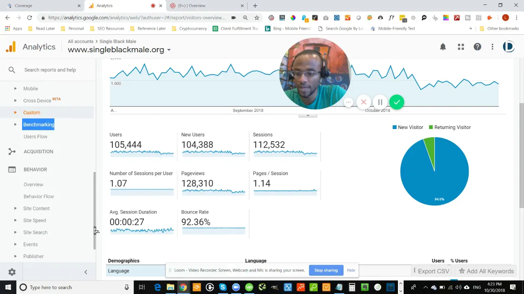Open the Other bookmarks folder
Viewport: 524px width, 294px height.
coord(499,29)
